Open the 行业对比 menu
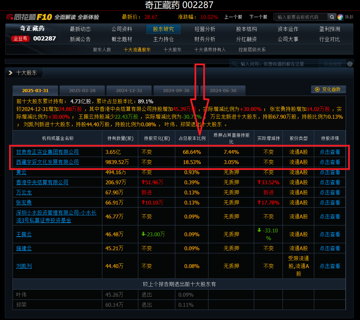 (x=330, y=39)
